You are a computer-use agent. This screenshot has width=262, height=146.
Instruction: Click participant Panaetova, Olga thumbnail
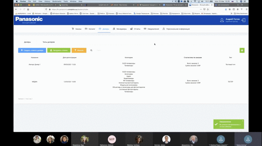[x=85, y=139]
